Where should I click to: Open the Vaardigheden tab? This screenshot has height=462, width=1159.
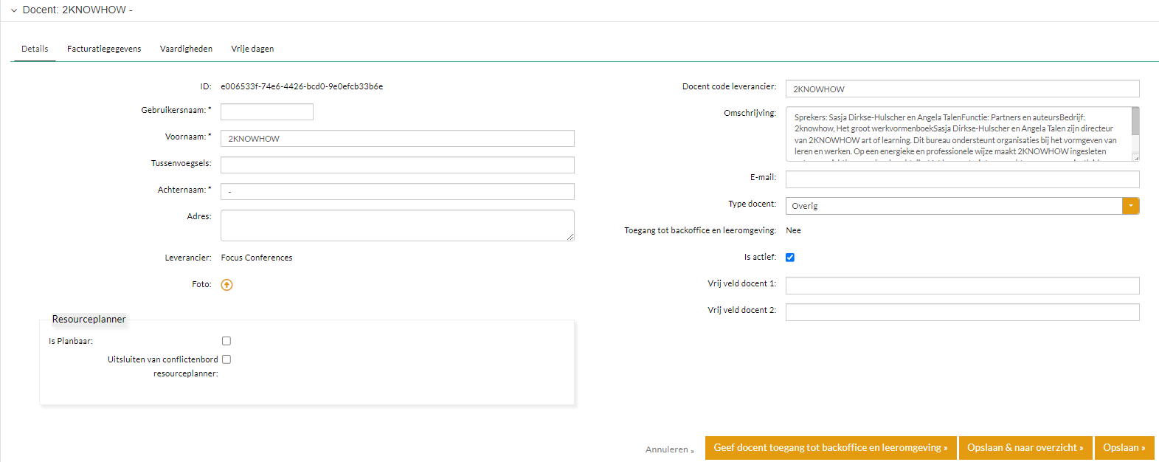coord(186,49)
